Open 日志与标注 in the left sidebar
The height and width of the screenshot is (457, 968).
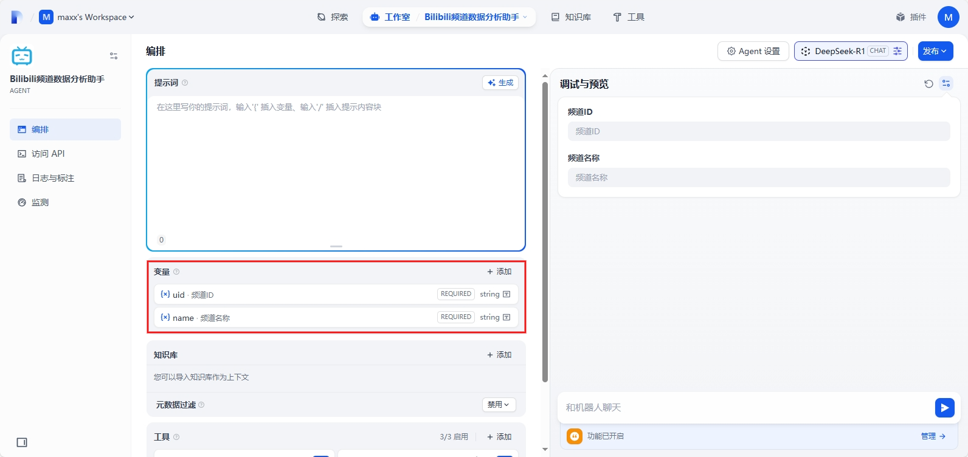click(65, 178)
